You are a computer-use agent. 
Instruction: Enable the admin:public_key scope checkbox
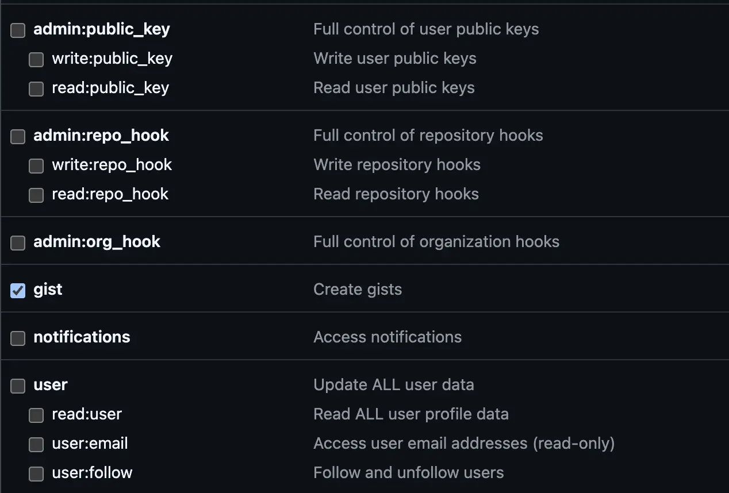(x=17, y=30)
